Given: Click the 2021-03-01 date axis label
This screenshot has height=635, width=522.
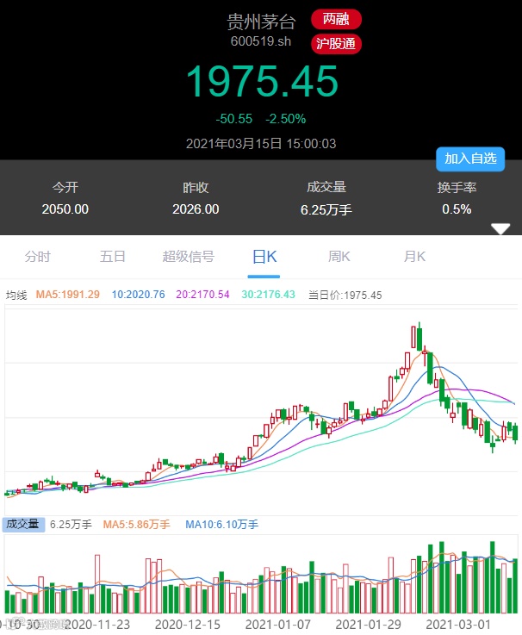Looking at the screenshot, I should coord(458,625).
